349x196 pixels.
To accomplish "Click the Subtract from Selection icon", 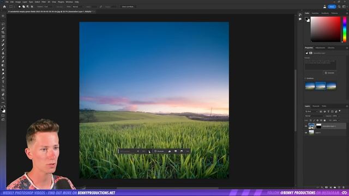I will (28, 7).
